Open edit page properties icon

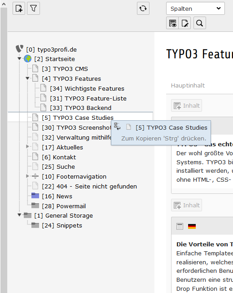point(185,23)
